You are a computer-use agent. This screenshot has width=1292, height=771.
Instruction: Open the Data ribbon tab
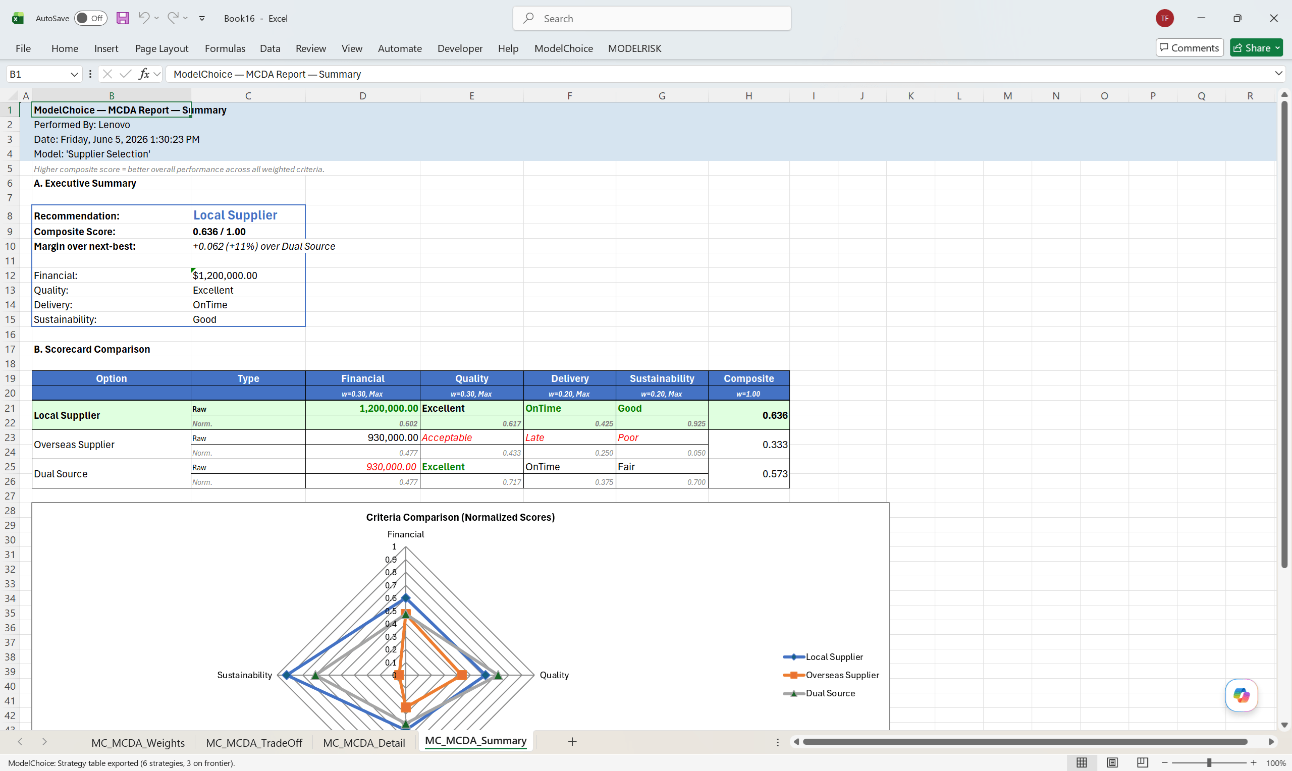click(x=270, y=48)
